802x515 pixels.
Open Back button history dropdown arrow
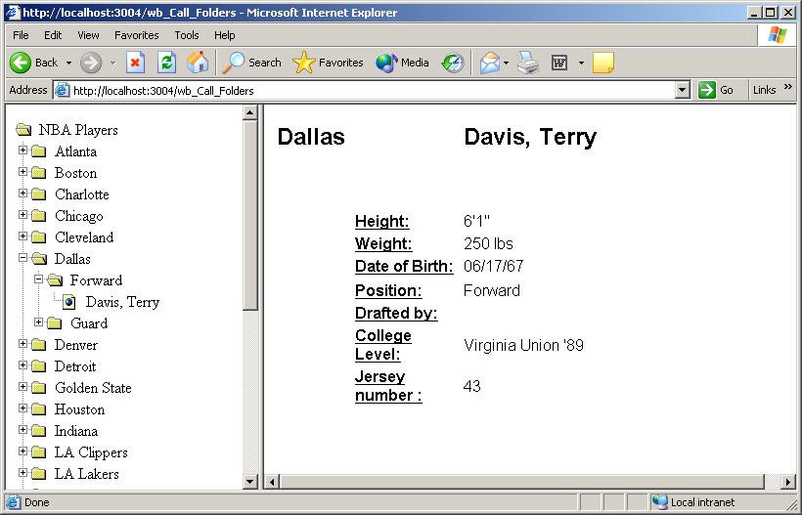point(68,63)
